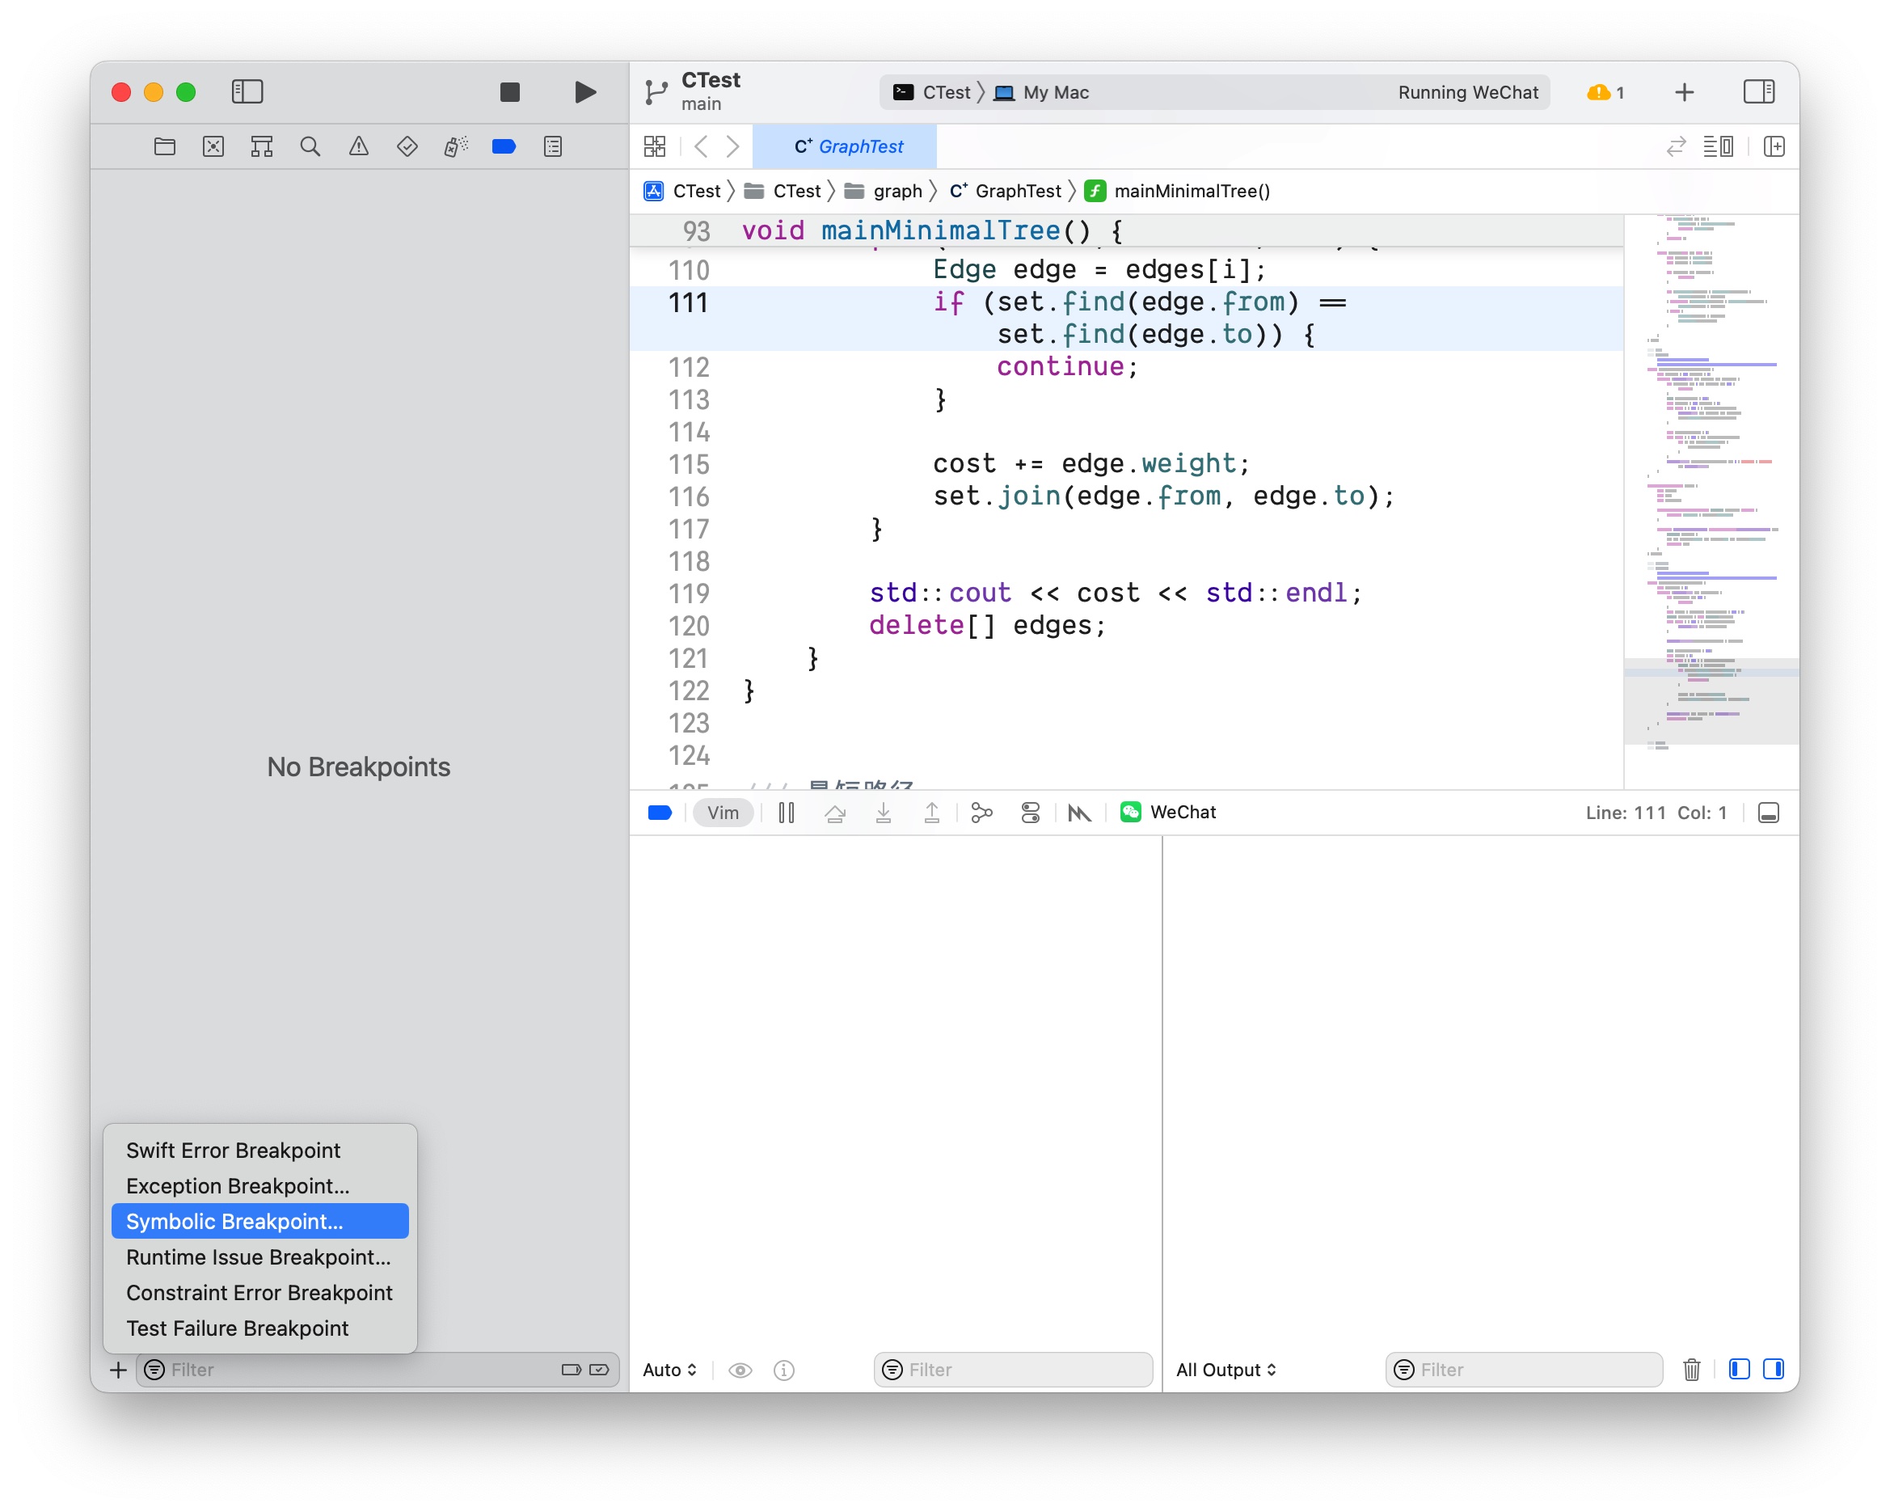Viewport: 1890px width, 1512px height.
Task: Select Symbolic Breakpoint from the menu
Action: point(259,1221)
